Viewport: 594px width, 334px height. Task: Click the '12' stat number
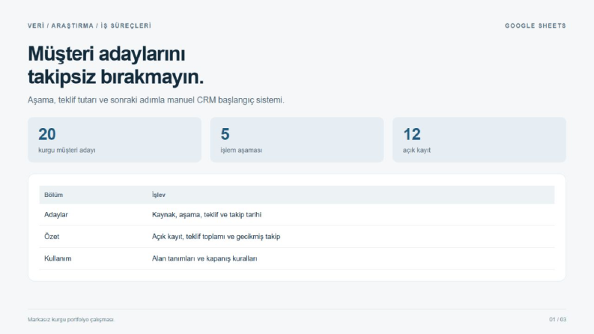412,134
